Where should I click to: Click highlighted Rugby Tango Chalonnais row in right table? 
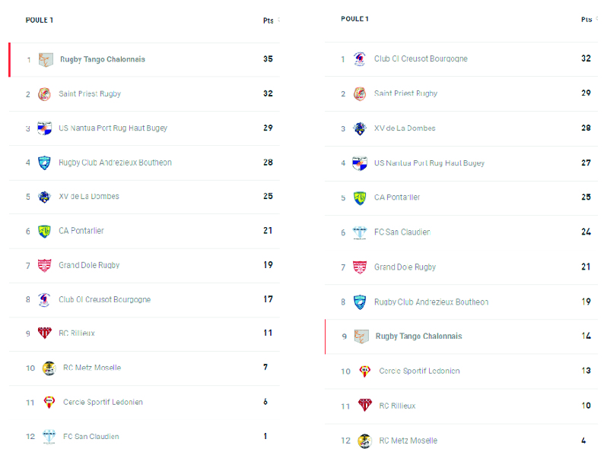pos(418,336)
